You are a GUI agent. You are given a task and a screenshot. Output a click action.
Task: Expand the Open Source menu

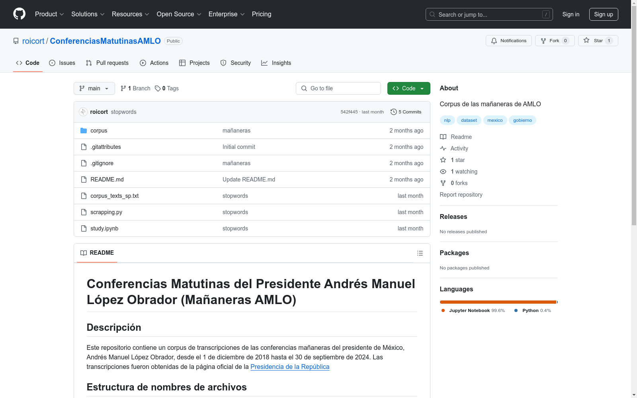[179, 14]
